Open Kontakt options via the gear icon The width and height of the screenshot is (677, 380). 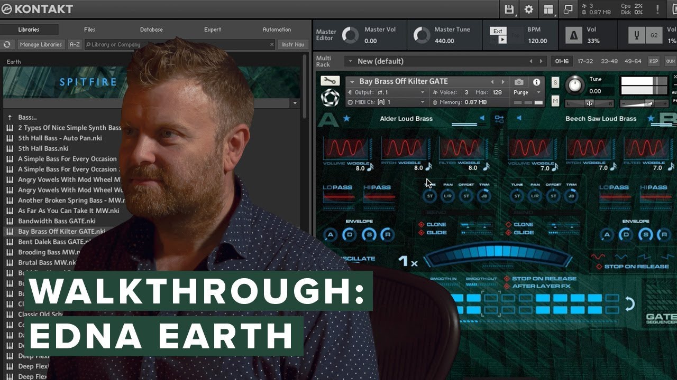pos(528,9)
